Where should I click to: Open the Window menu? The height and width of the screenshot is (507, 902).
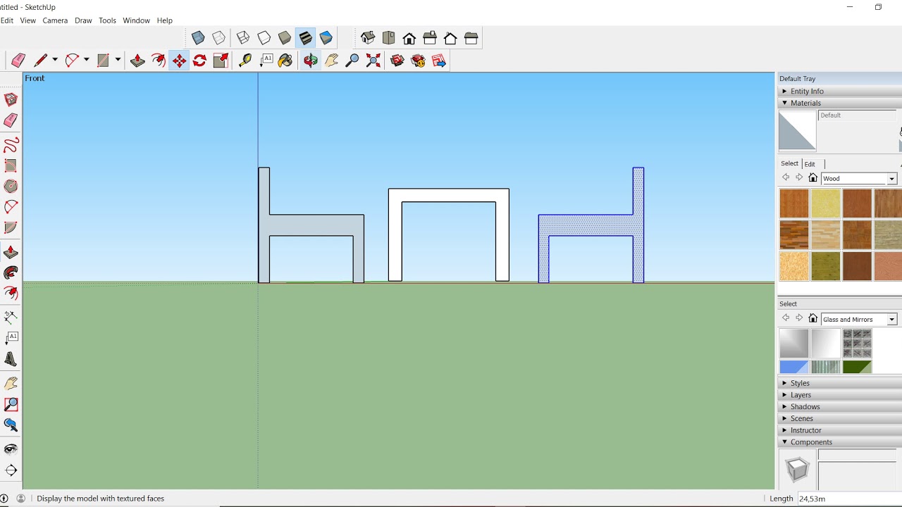tap(136, 20)
